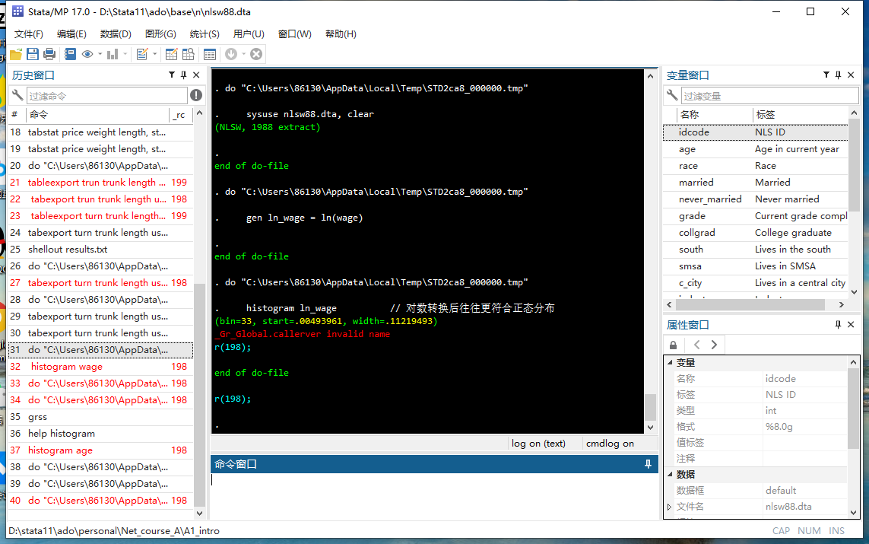Toggle the properties lock icon
Image resolution: width=869 pixels, height=544 pixels.
pyautogui.click(x=674, y=345)
